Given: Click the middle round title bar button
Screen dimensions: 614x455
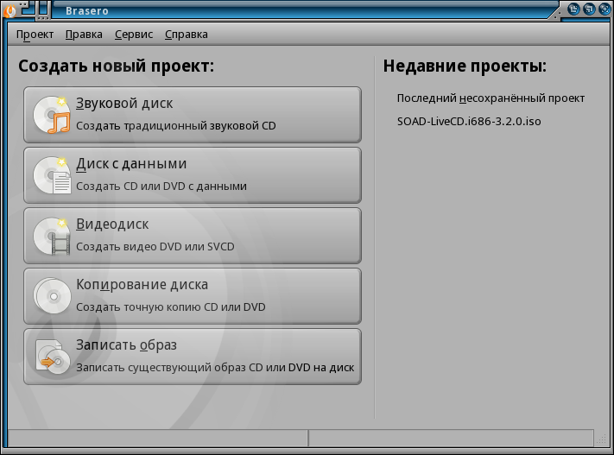Looking at the screenshot, I should (589, 9).
